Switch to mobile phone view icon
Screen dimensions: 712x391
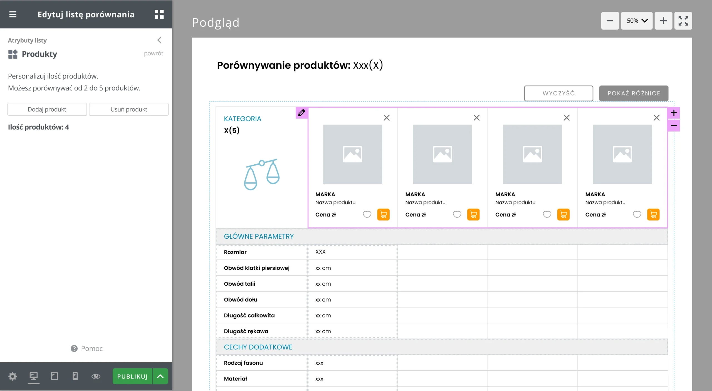[x=75, y=376]
